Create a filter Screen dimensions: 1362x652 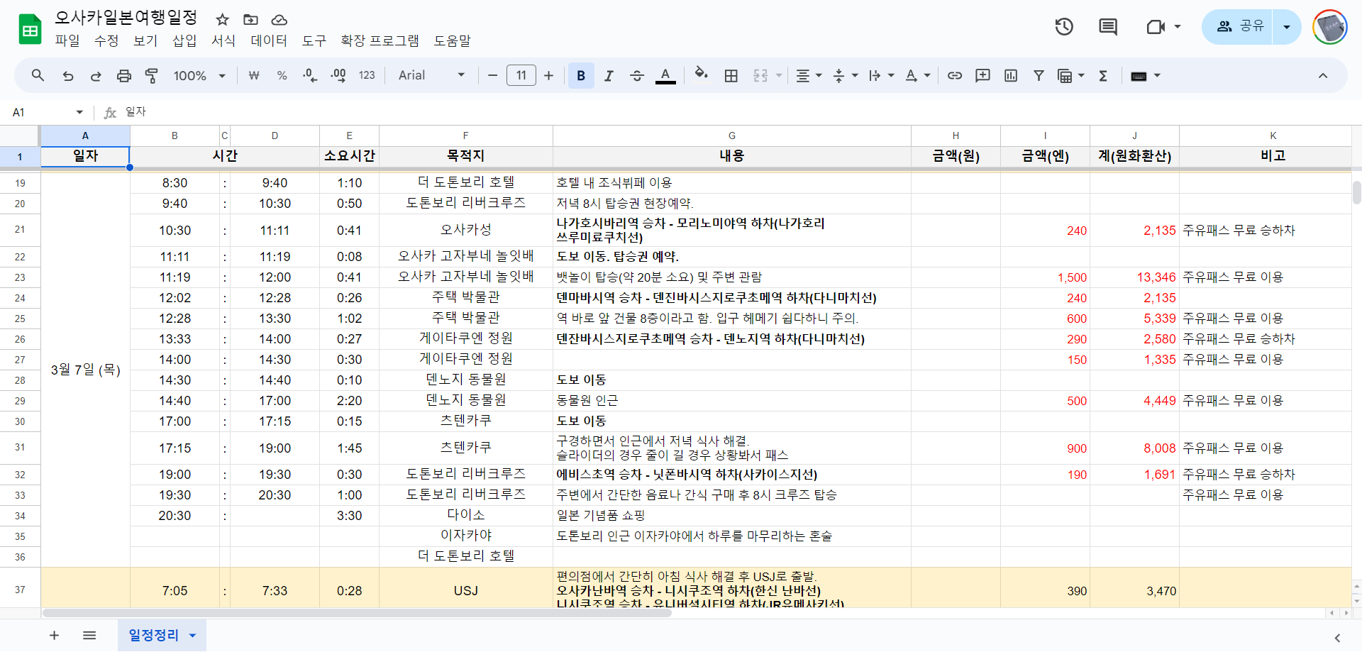pyautogui.click(x=1039, y=75)
